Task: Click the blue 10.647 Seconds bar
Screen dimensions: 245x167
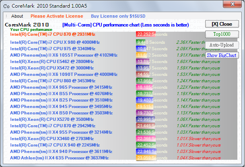Action: [x=141, y=49]
